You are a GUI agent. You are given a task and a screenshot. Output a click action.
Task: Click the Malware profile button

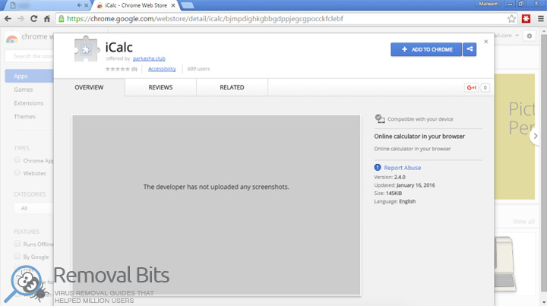point(488,4)
